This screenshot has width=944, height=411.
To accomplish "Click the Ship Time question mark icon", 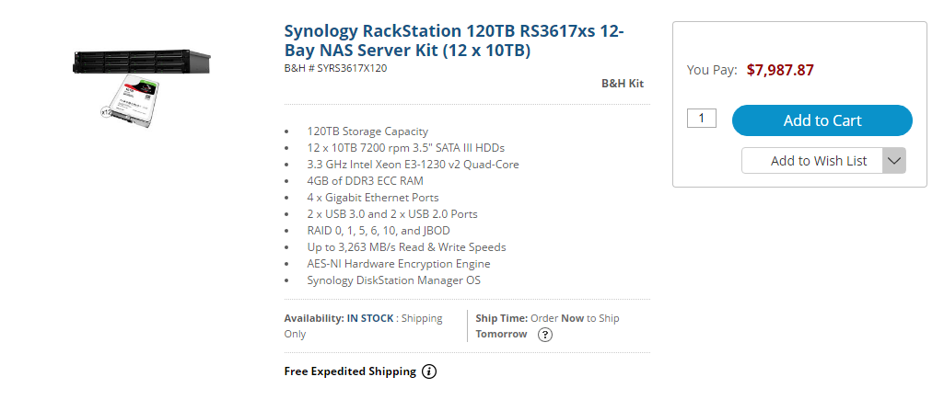I will coord(545,335).
